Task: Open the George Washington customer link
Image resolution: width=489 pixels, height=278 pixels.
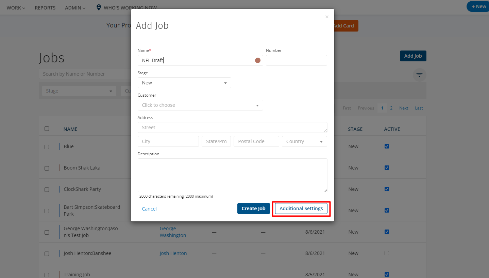Action: tap(173, 232)
